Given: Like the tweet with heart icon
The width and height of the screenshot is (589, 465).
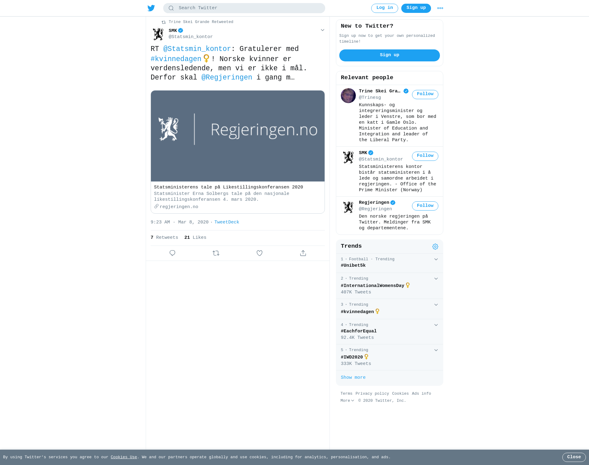Looking at the screenshot, I should [260, 253].
